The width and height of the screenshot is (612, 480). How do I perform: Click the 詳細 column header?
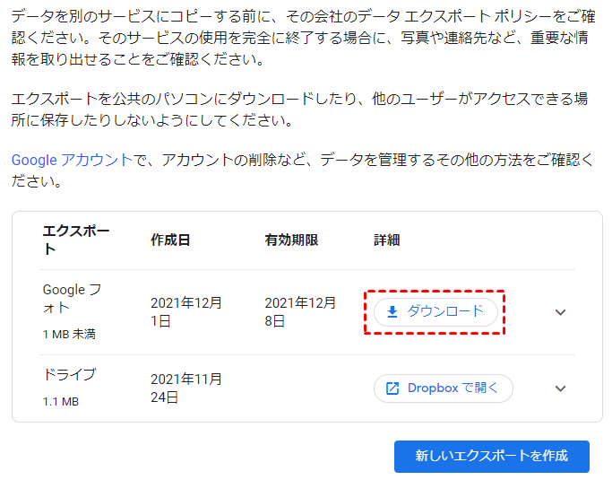click(x=386, y=240)
